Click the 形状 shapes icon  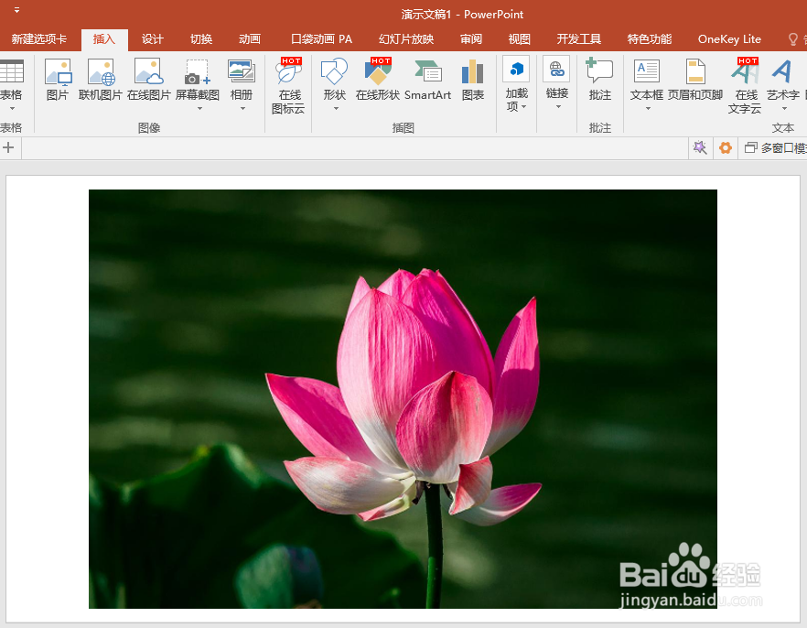tap(334, 71)
